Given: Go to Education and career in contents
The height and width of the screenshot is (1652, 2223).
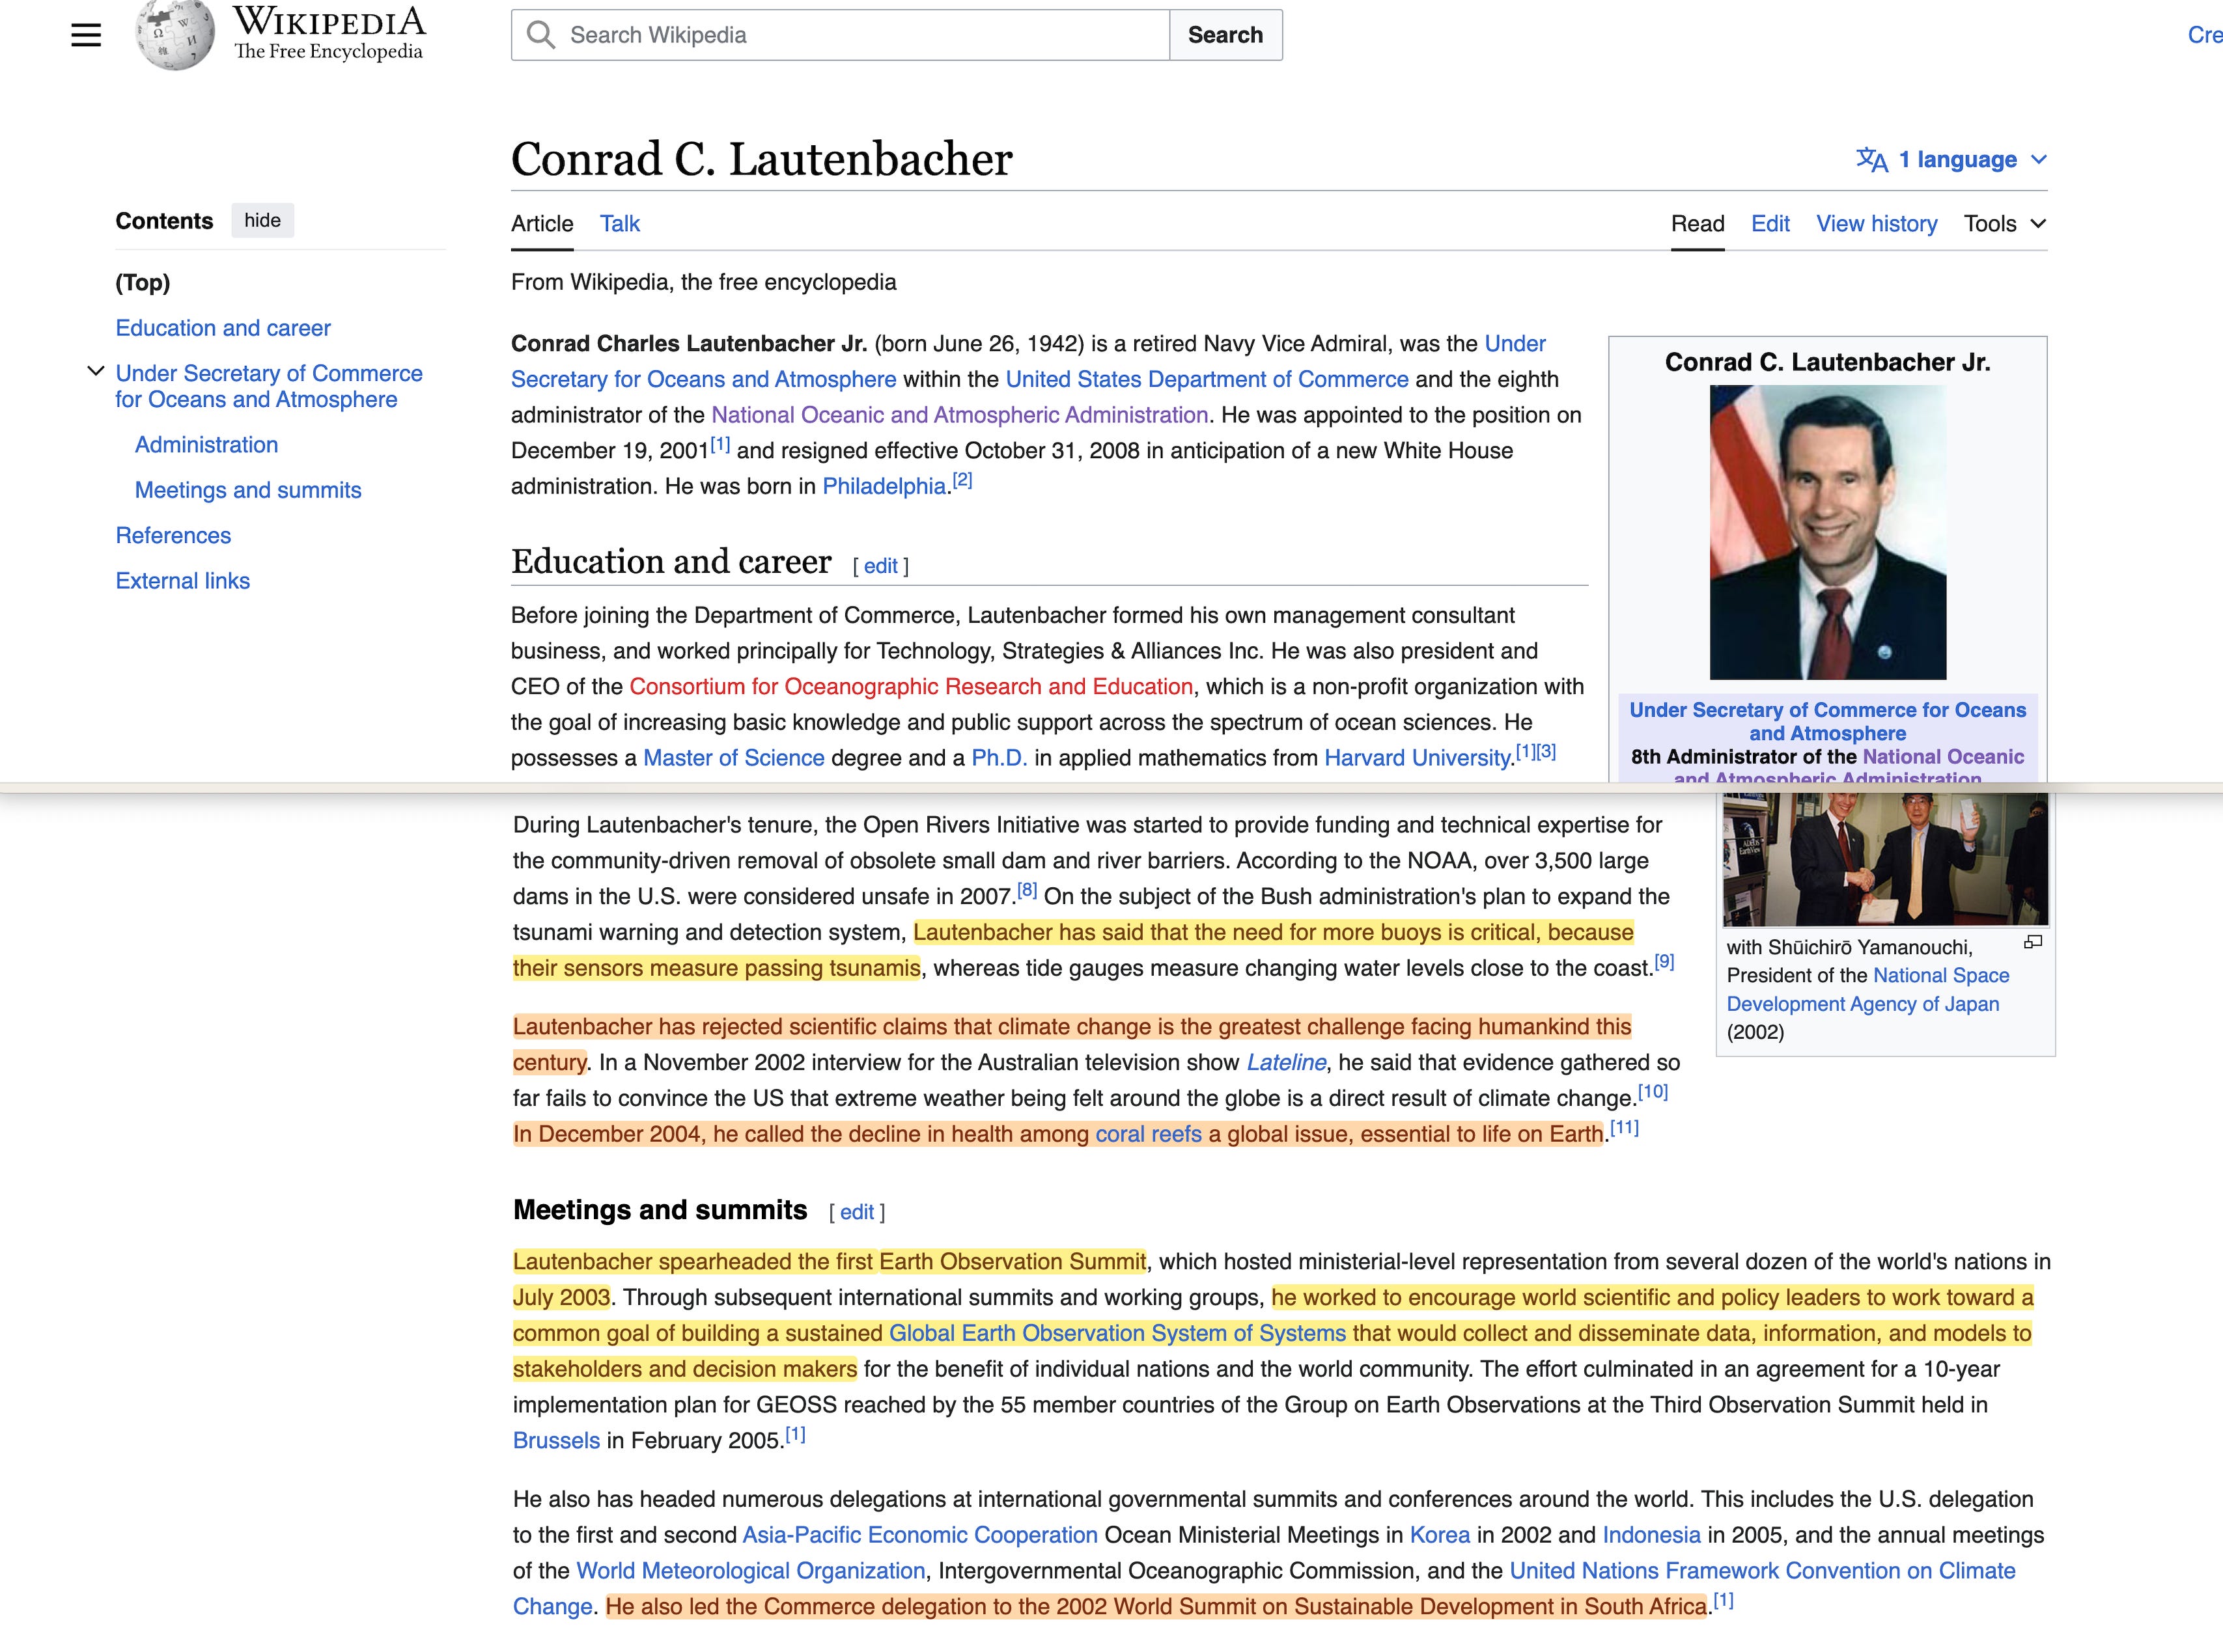Looking at the screenshot, I should [223, 328].
